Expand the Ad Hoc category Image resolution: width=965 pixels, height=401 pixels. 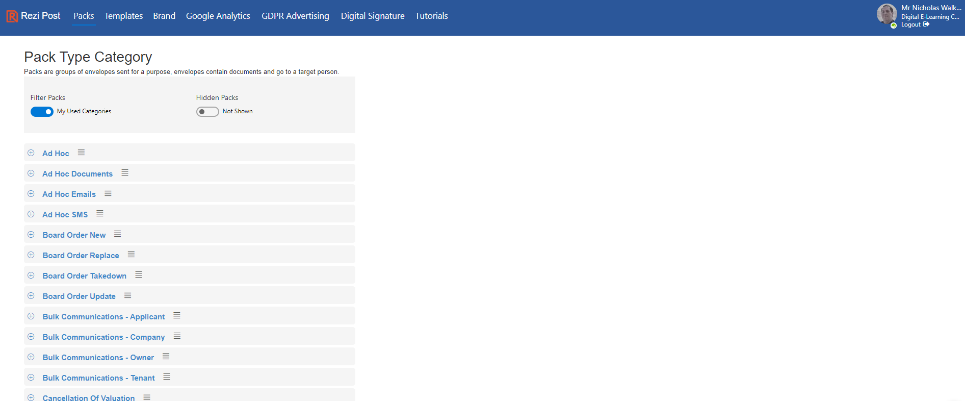pyautogui.click(x=31, y=153)
